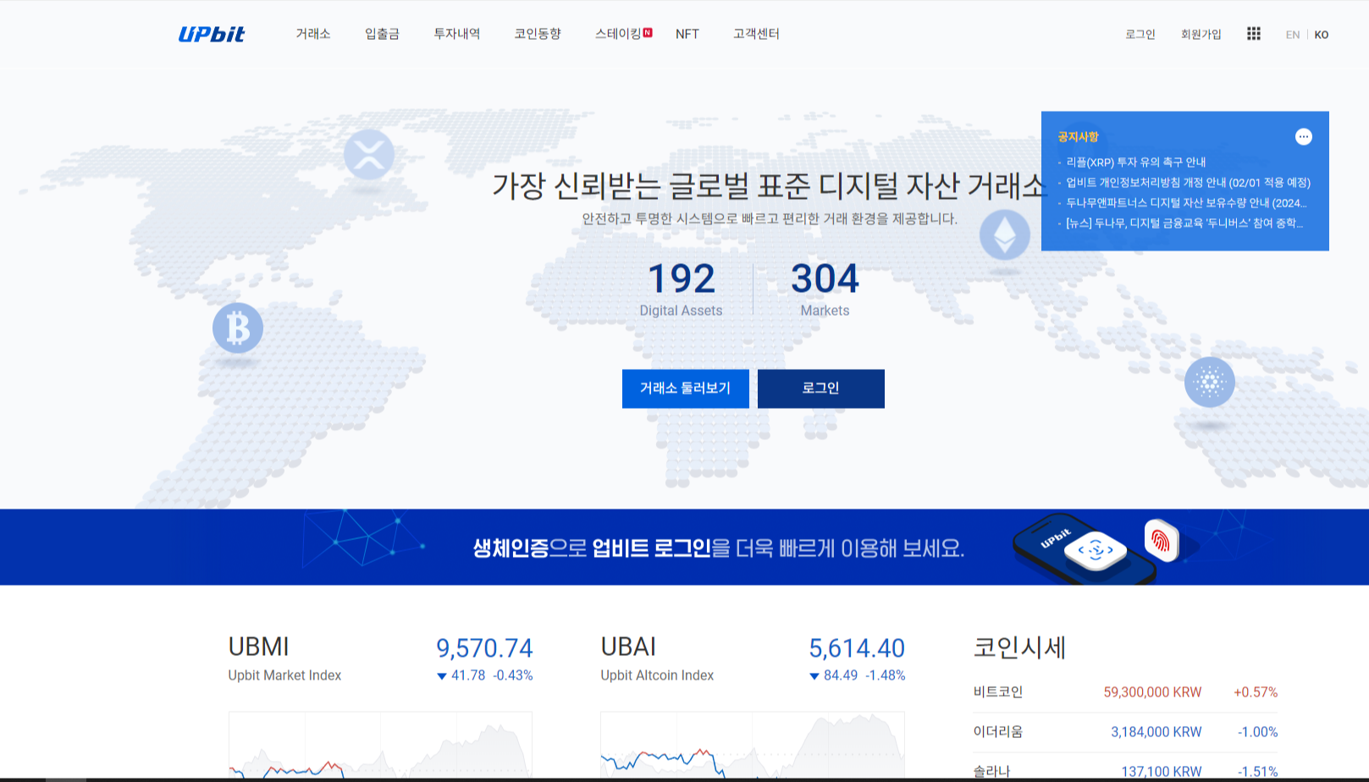Click 로그인 link in header
Image resolution: width=1369 pixels, height=782 pixels.
tap(1140, 35)
